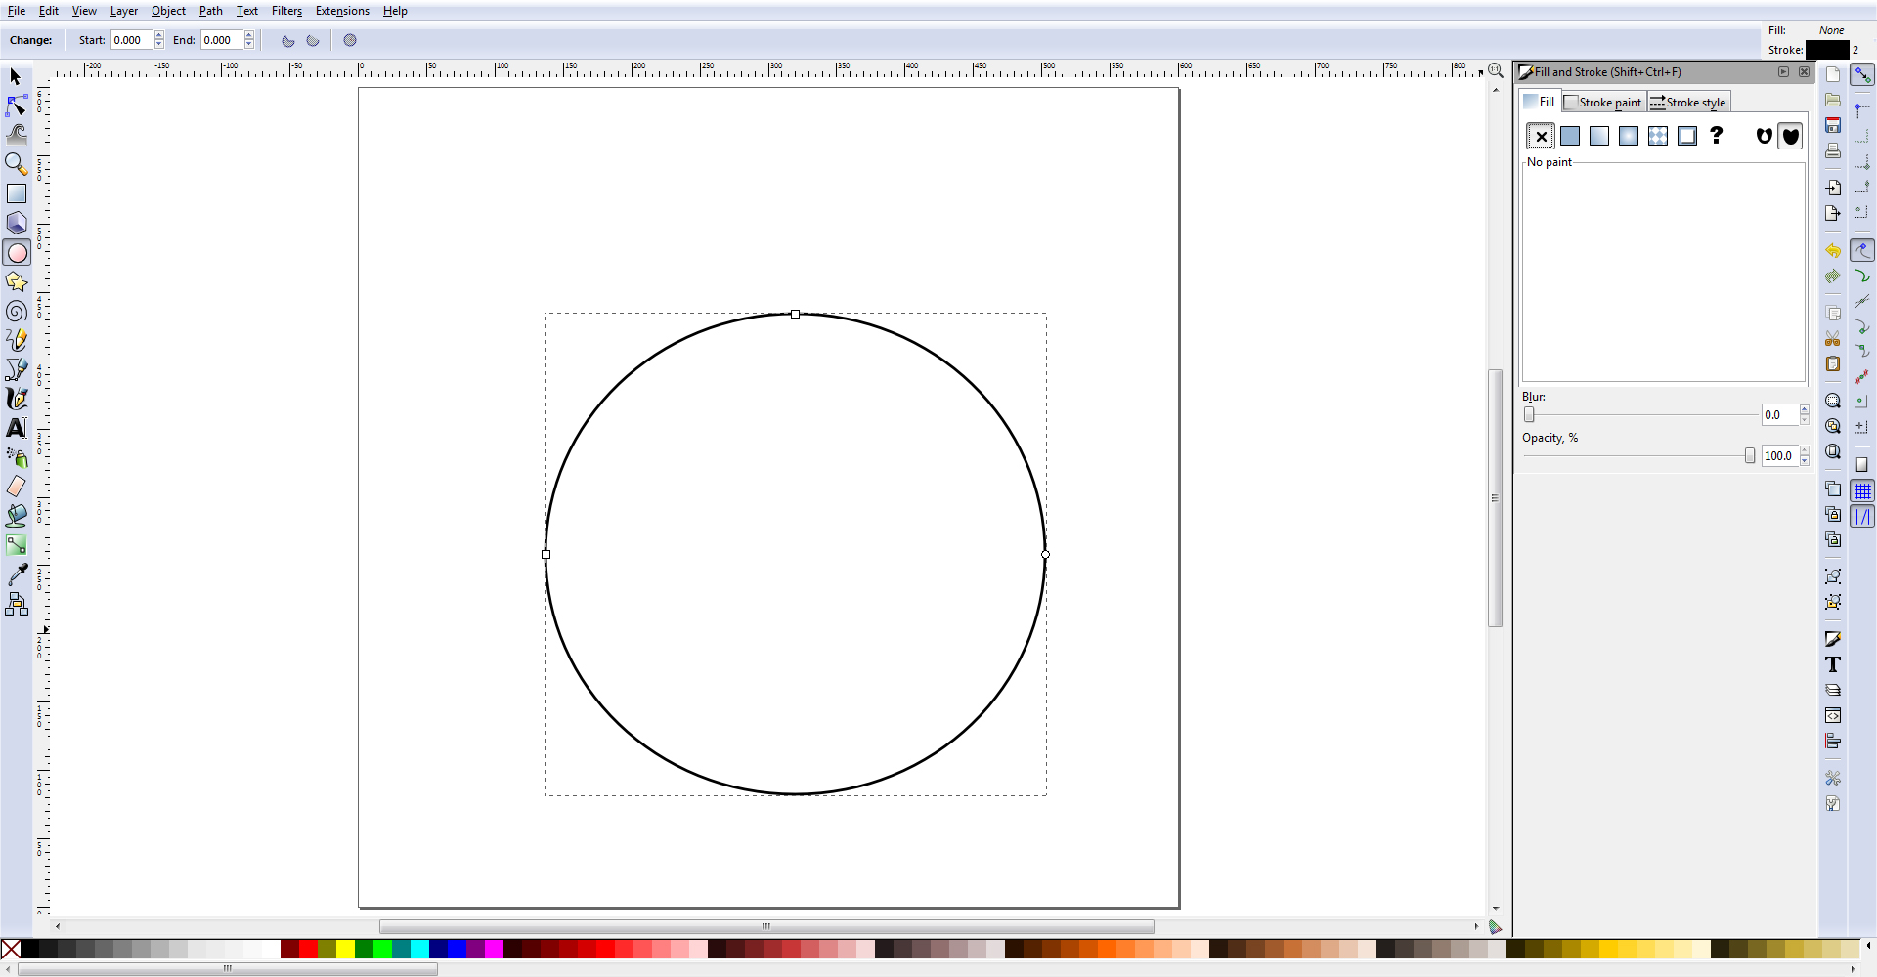Activate the Text tool in toolbox
The height and width of the screenshot is (977, 1877).
coord(16,428)
